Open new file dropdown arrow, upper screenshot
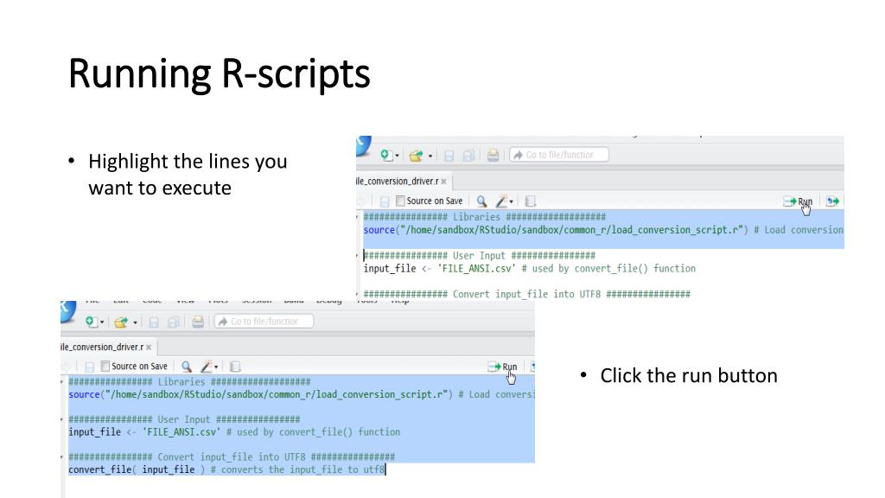This screenshot has height=498, width=885. (x=398, y=156)
